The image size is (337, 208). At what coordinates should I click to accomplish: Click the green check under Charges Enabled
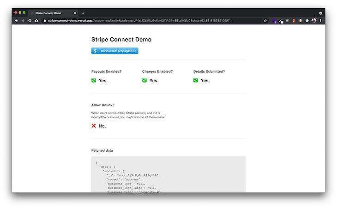pyautogui.click(x=144, y=80)
